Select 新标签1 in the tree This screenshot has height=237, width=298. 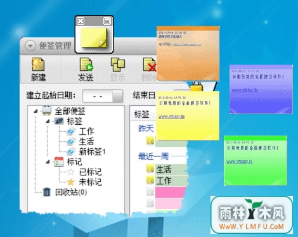[93, 151]
